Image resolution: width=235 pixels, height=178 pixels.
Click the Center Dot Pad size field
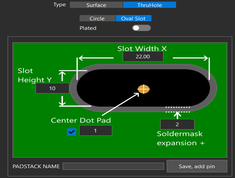pyautogui.click(x=96, y=131)
